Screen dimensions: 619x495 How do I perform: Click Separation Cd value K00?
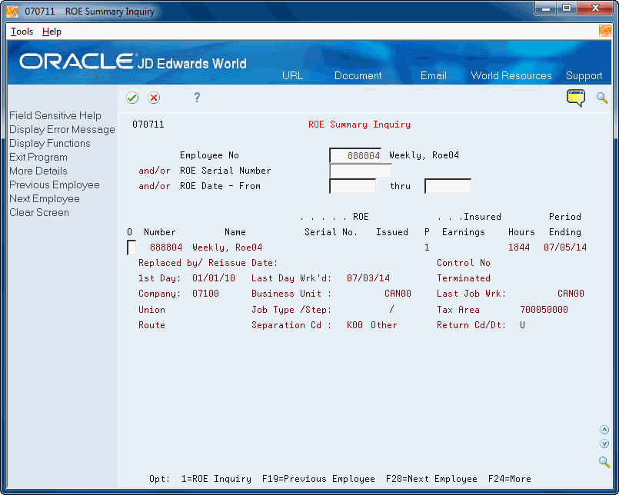tap(354, 325)
